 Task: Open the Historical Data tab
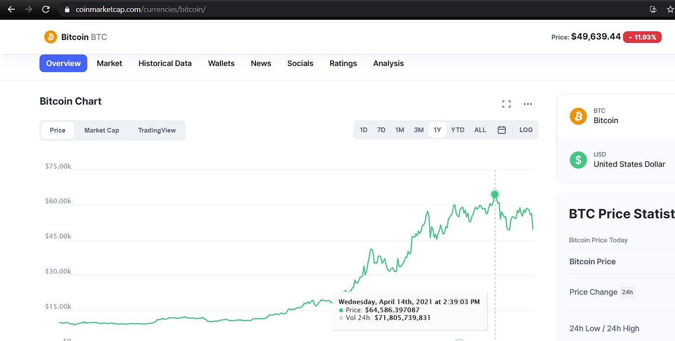pyautogui.click(x=165, y=63)
